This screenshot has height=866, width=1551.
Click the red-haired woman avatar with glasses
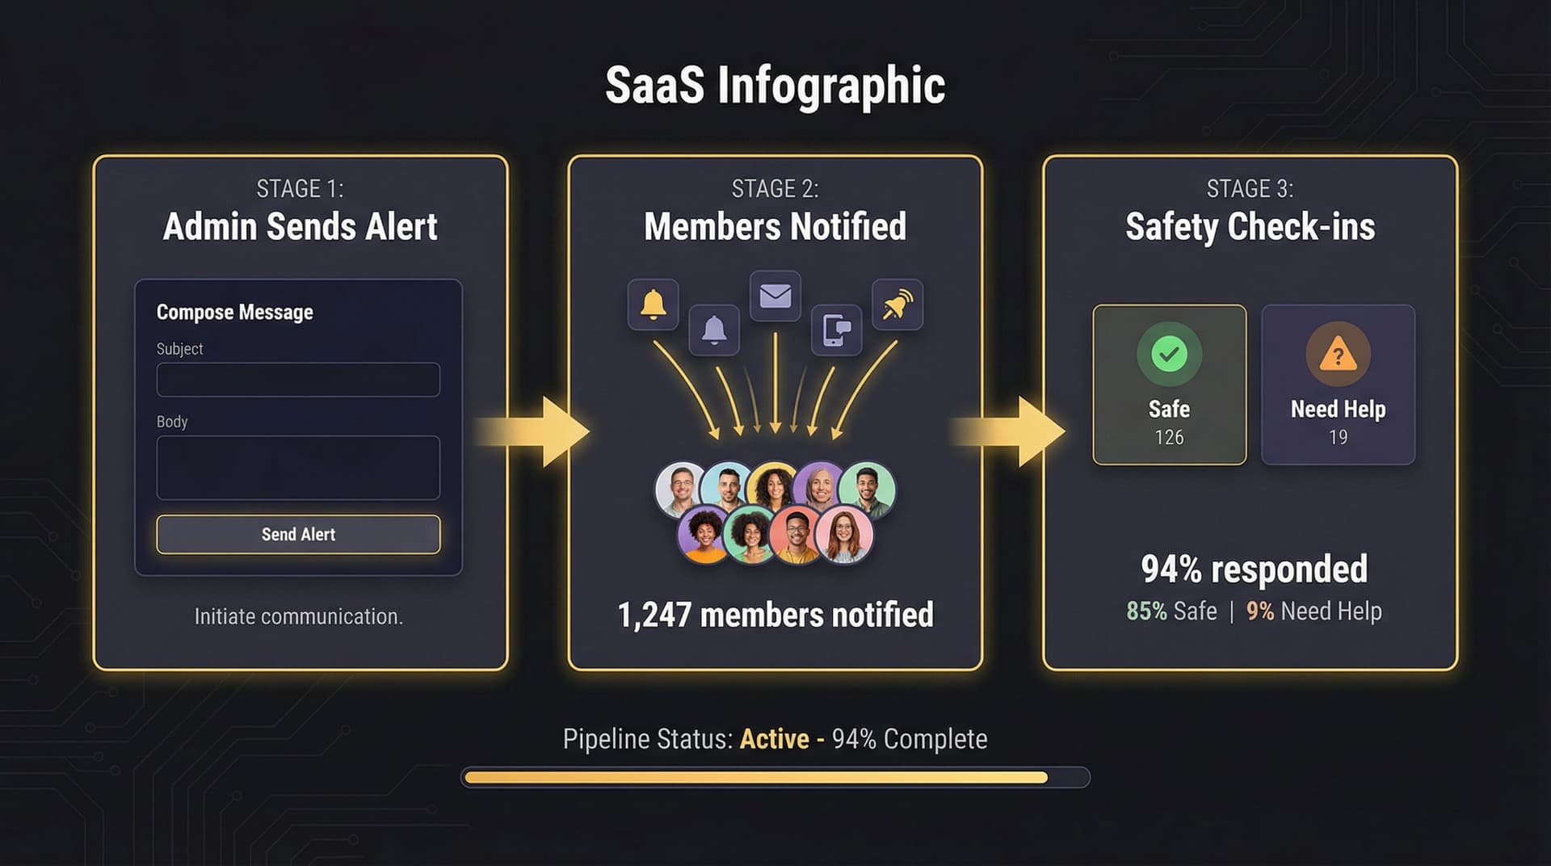click(x=844, y=534)
